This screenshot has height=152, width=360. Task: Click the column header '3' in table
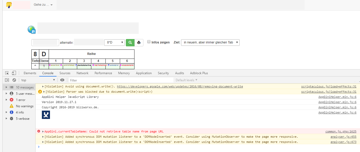pos(84,61)
